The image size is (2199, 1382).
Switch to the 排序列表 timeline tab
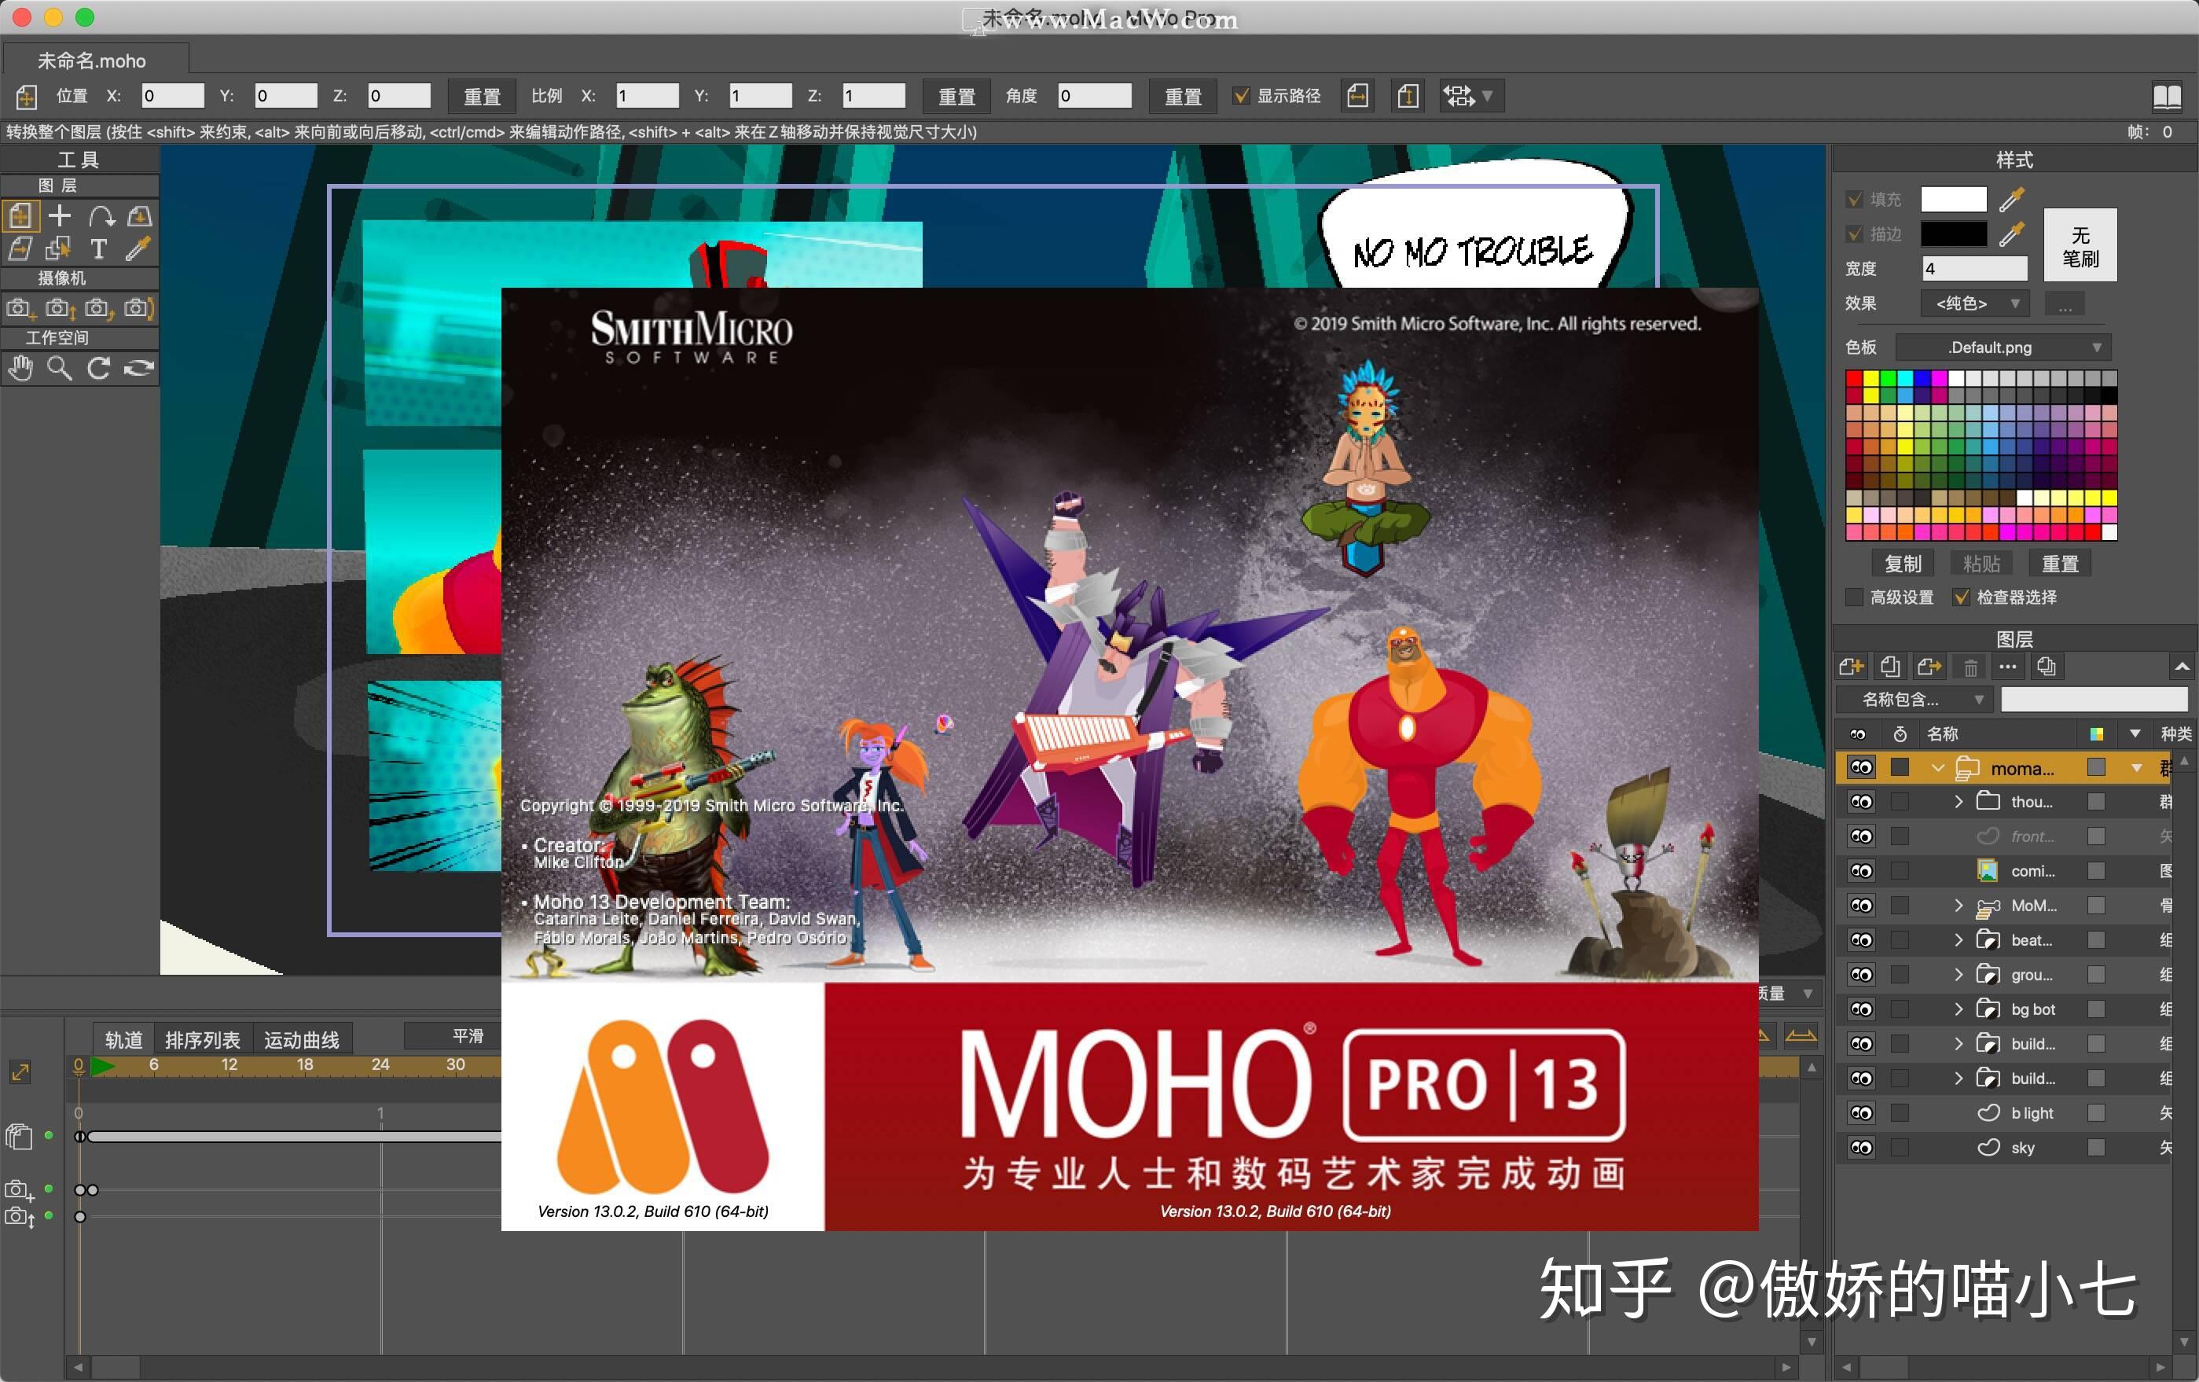[203, 1039]
